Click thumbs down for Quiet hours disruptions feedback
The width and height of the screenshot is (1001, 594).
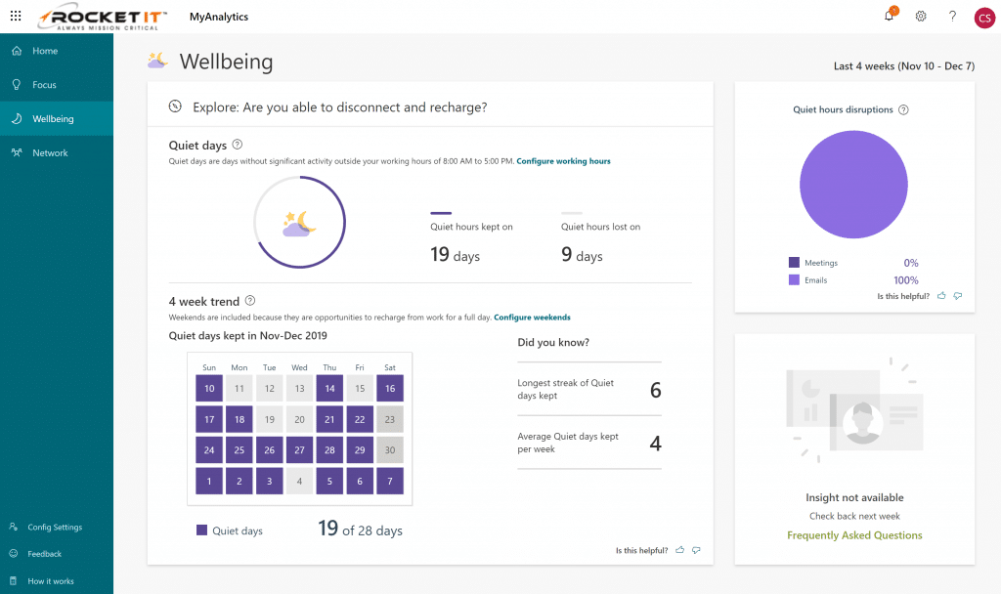click(958, 295)
